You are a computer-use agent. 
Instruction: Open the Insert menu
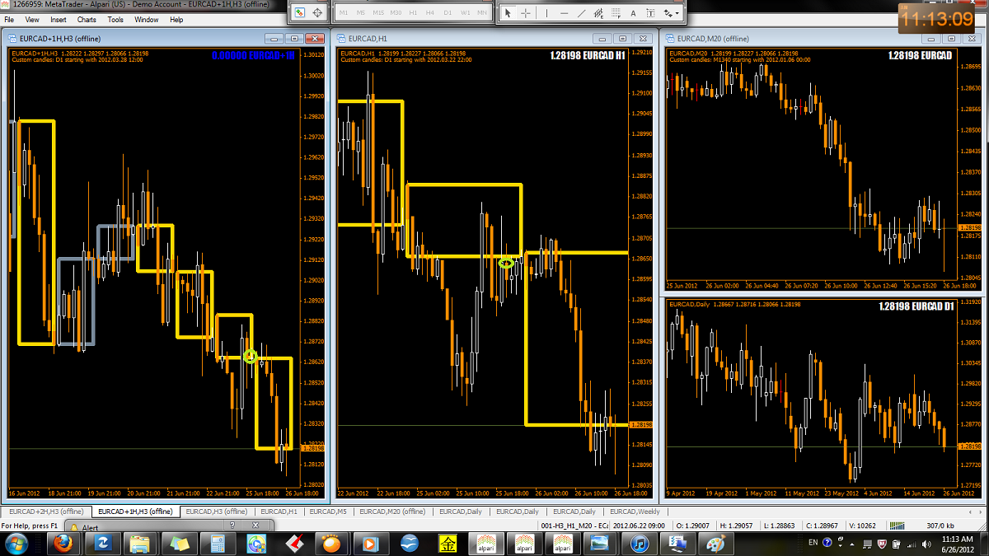59,19
